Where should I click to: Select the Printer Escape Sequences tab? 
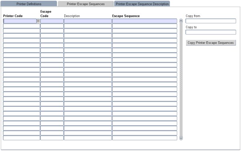click(x=86, y=4)
